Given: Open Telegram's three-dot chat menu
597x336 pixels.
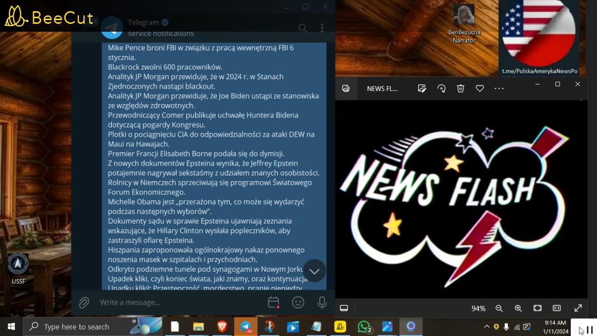Looking at the screenshot, I should 322,28.
